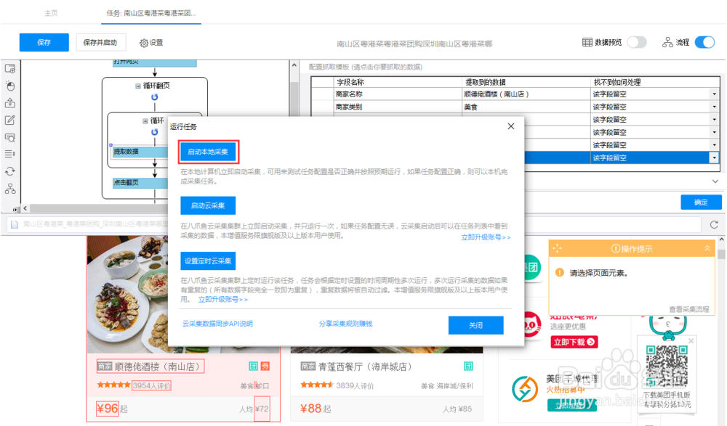
Task: Toggle the 数据预览 switch on
Action: [637, 42]
